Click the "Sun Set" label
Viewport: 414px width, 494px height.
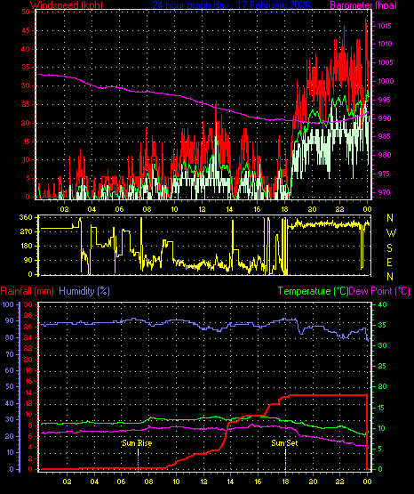click(284, 443)
